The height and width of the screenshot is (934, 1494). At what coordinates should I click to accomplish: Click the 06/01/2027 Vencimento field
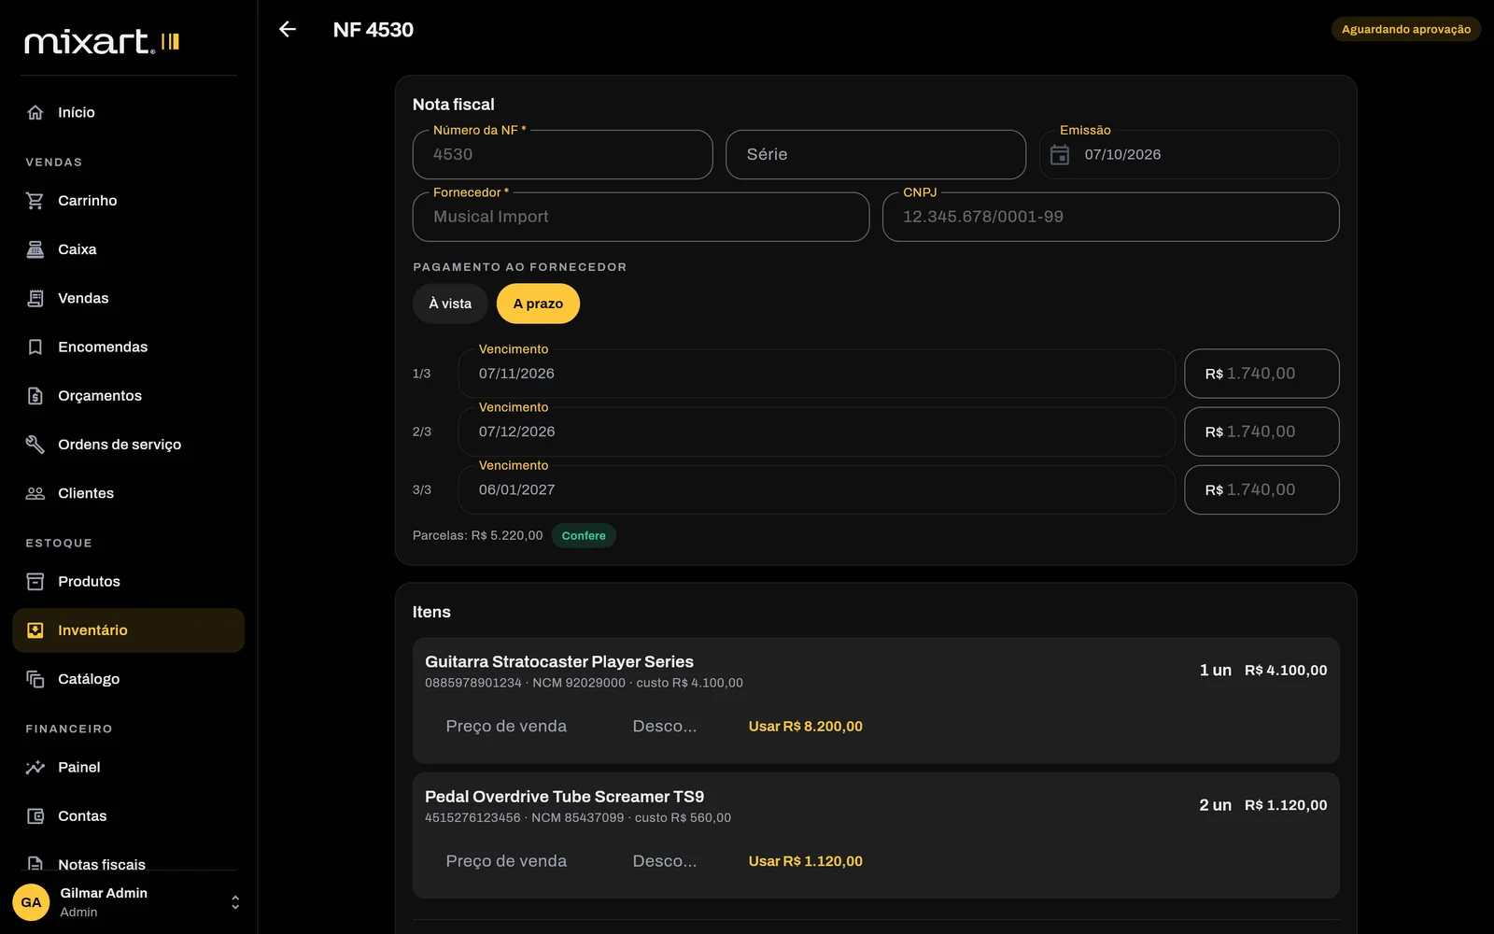(817, 489)
